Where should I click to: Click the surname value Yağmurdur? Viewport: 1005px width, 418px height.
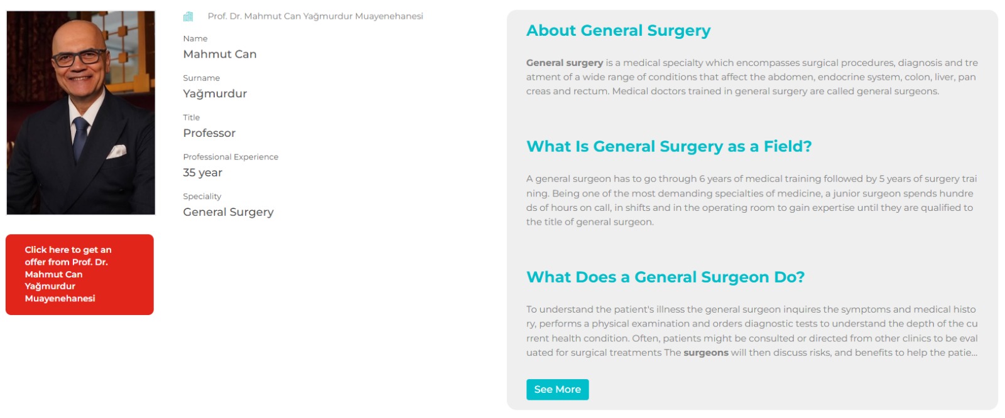[215, 94]
